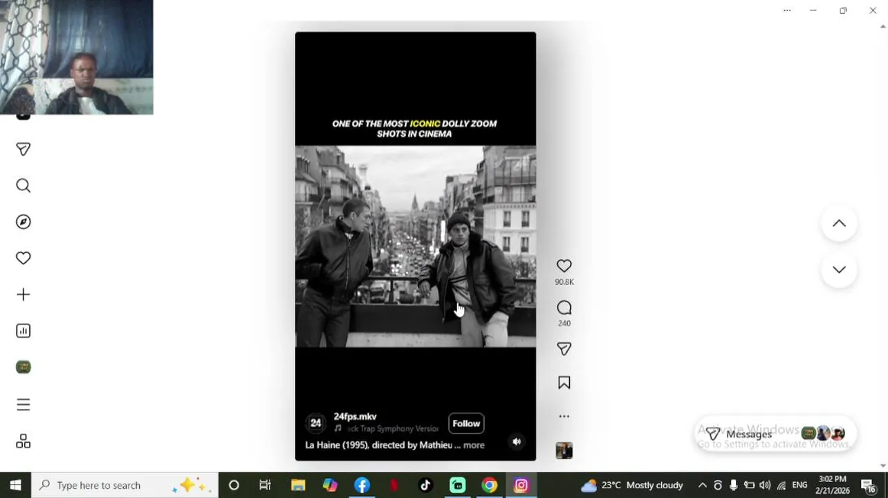Open the audio thumbnail beside the reel
This screenshot has width=888, height=498.
pyautogui.click(x=564, y=450)
